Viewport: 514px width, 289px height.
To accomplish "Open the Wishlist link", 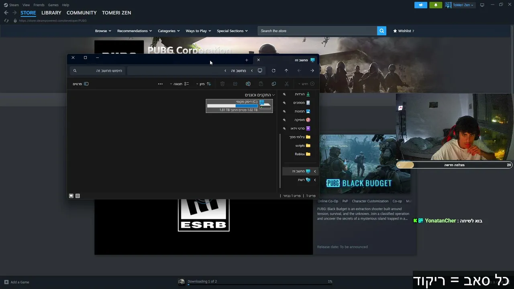I will click(404, 31).
